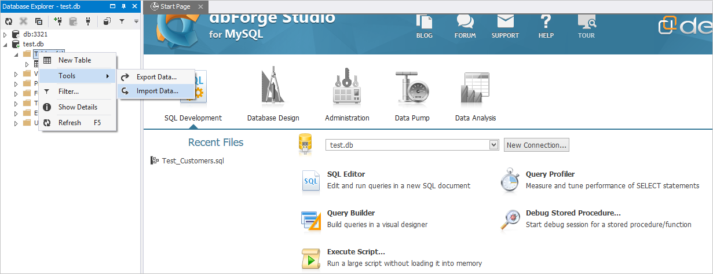
Task: Select the test.db connection node
Action: 33,44
